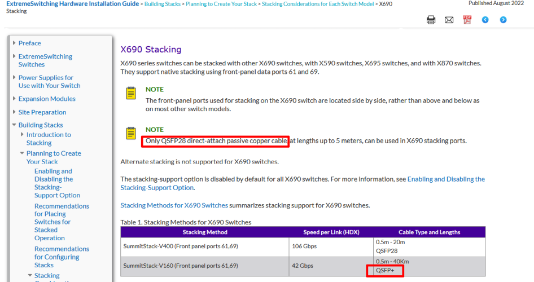Click the X690 Stacking heading
This screenshot has width=534, height=282.
[151, 49]
